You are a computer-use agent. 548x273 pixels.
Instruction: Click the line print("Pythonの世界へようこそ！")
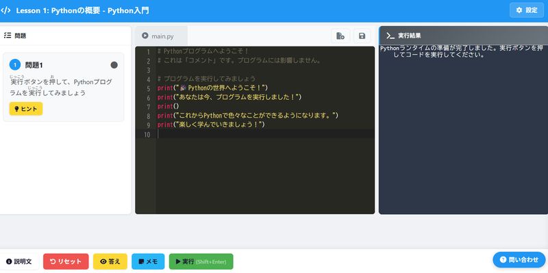pyautogui.click(x=212, y=88)
